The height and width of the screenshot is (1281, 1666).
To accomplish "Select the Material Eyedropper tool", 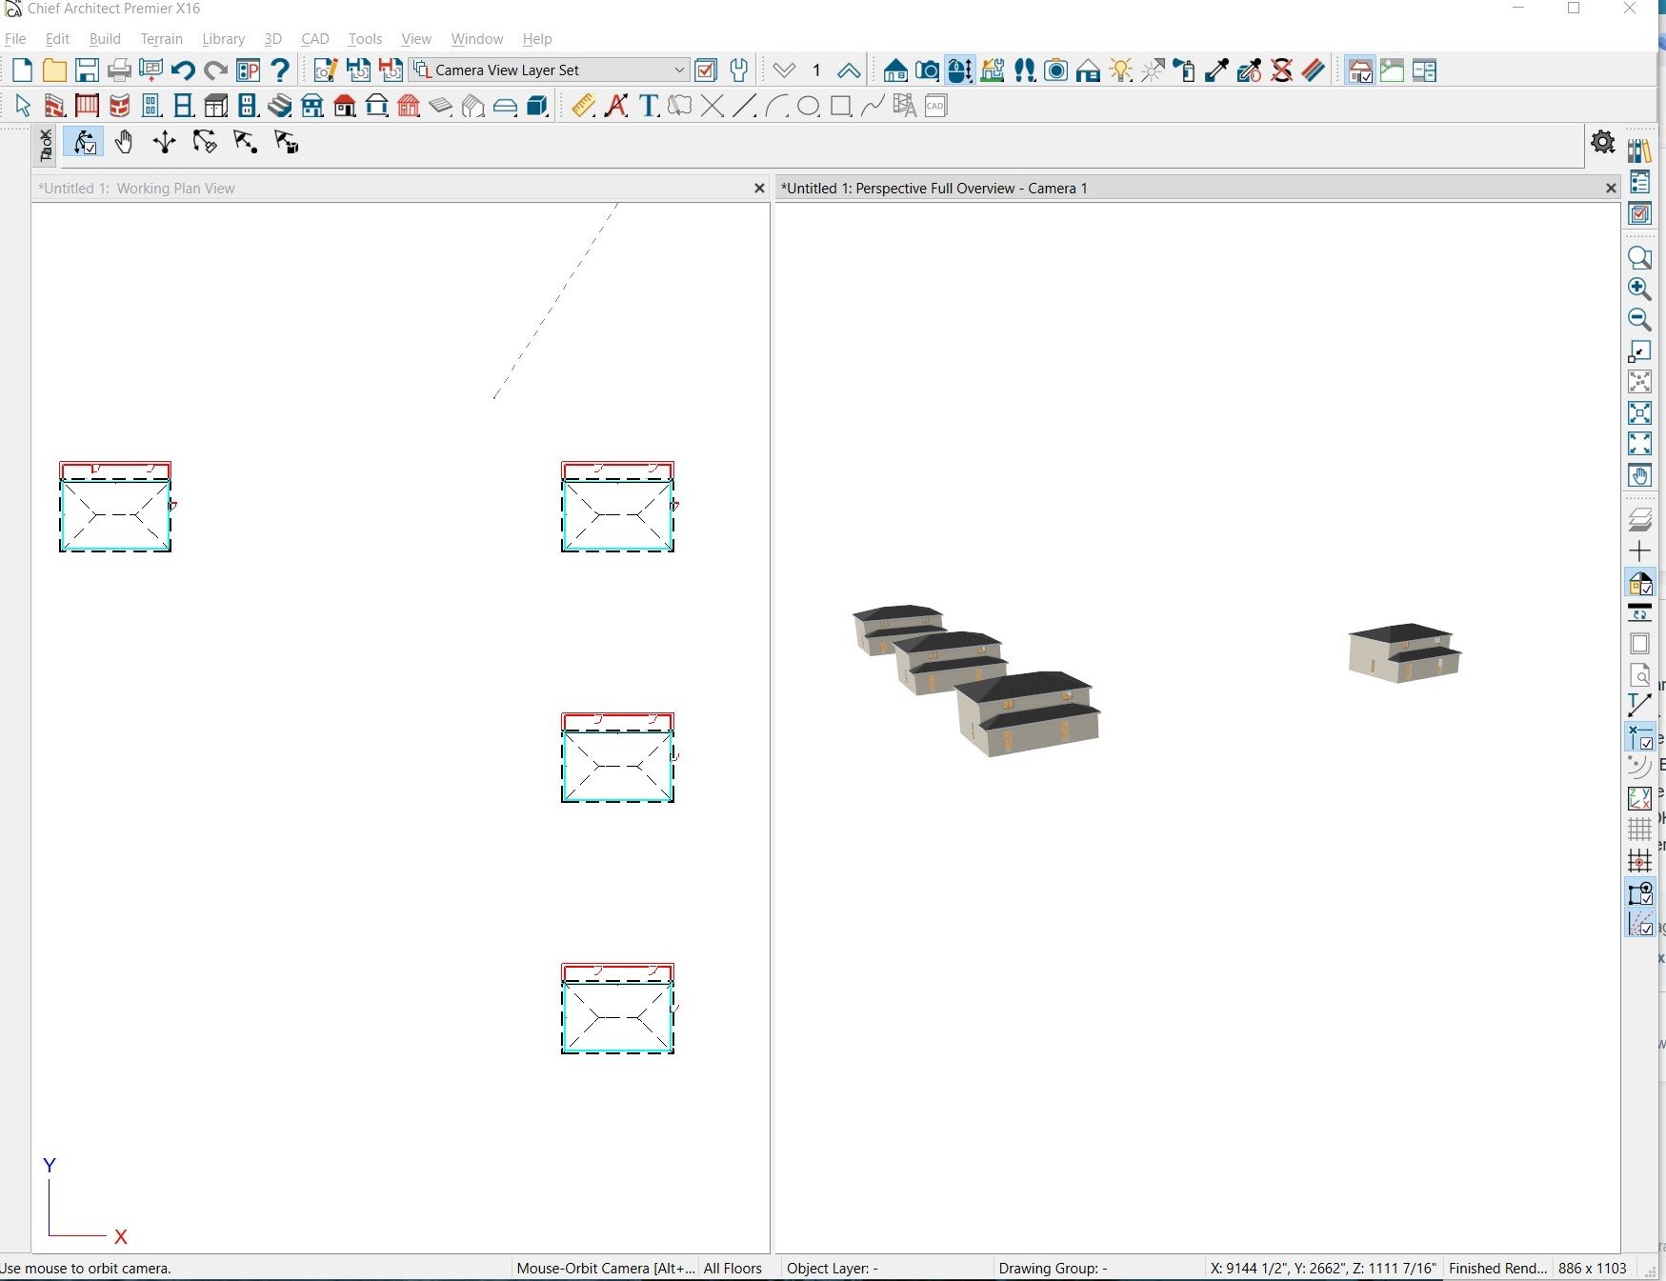I will pyautogui.click(x=1216, y=70).
